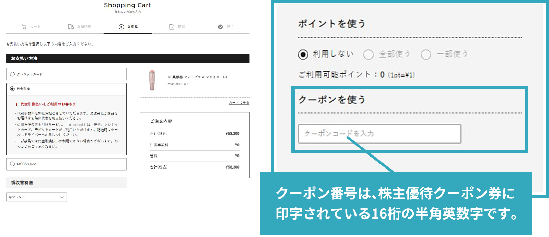Select JACCS支払い payment radio button

[x=12, y=164]
